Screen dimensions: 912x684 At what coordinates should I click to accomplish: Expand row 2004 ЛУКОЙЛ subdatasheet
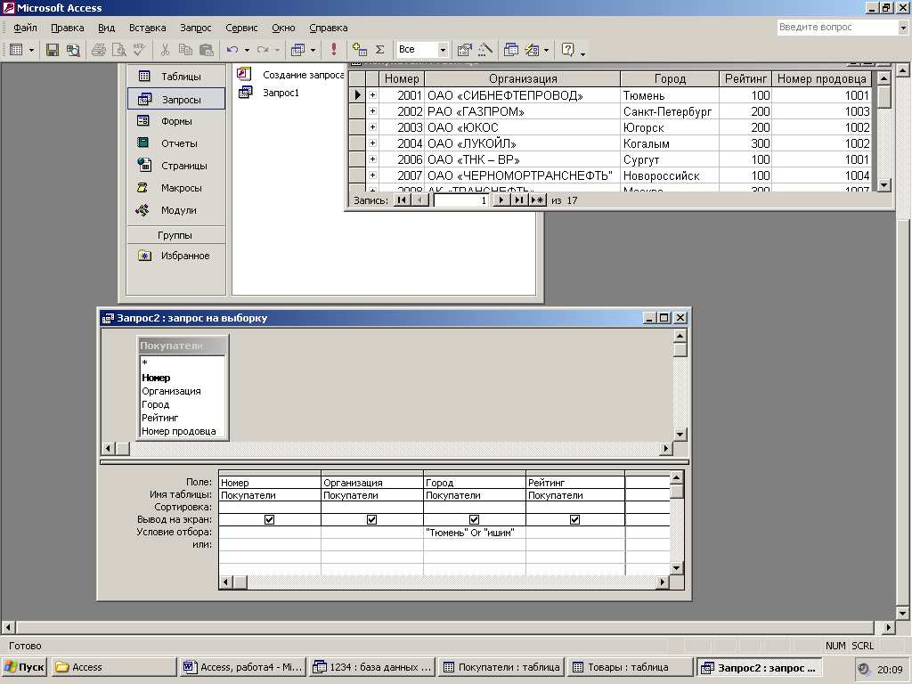[372, 143]
